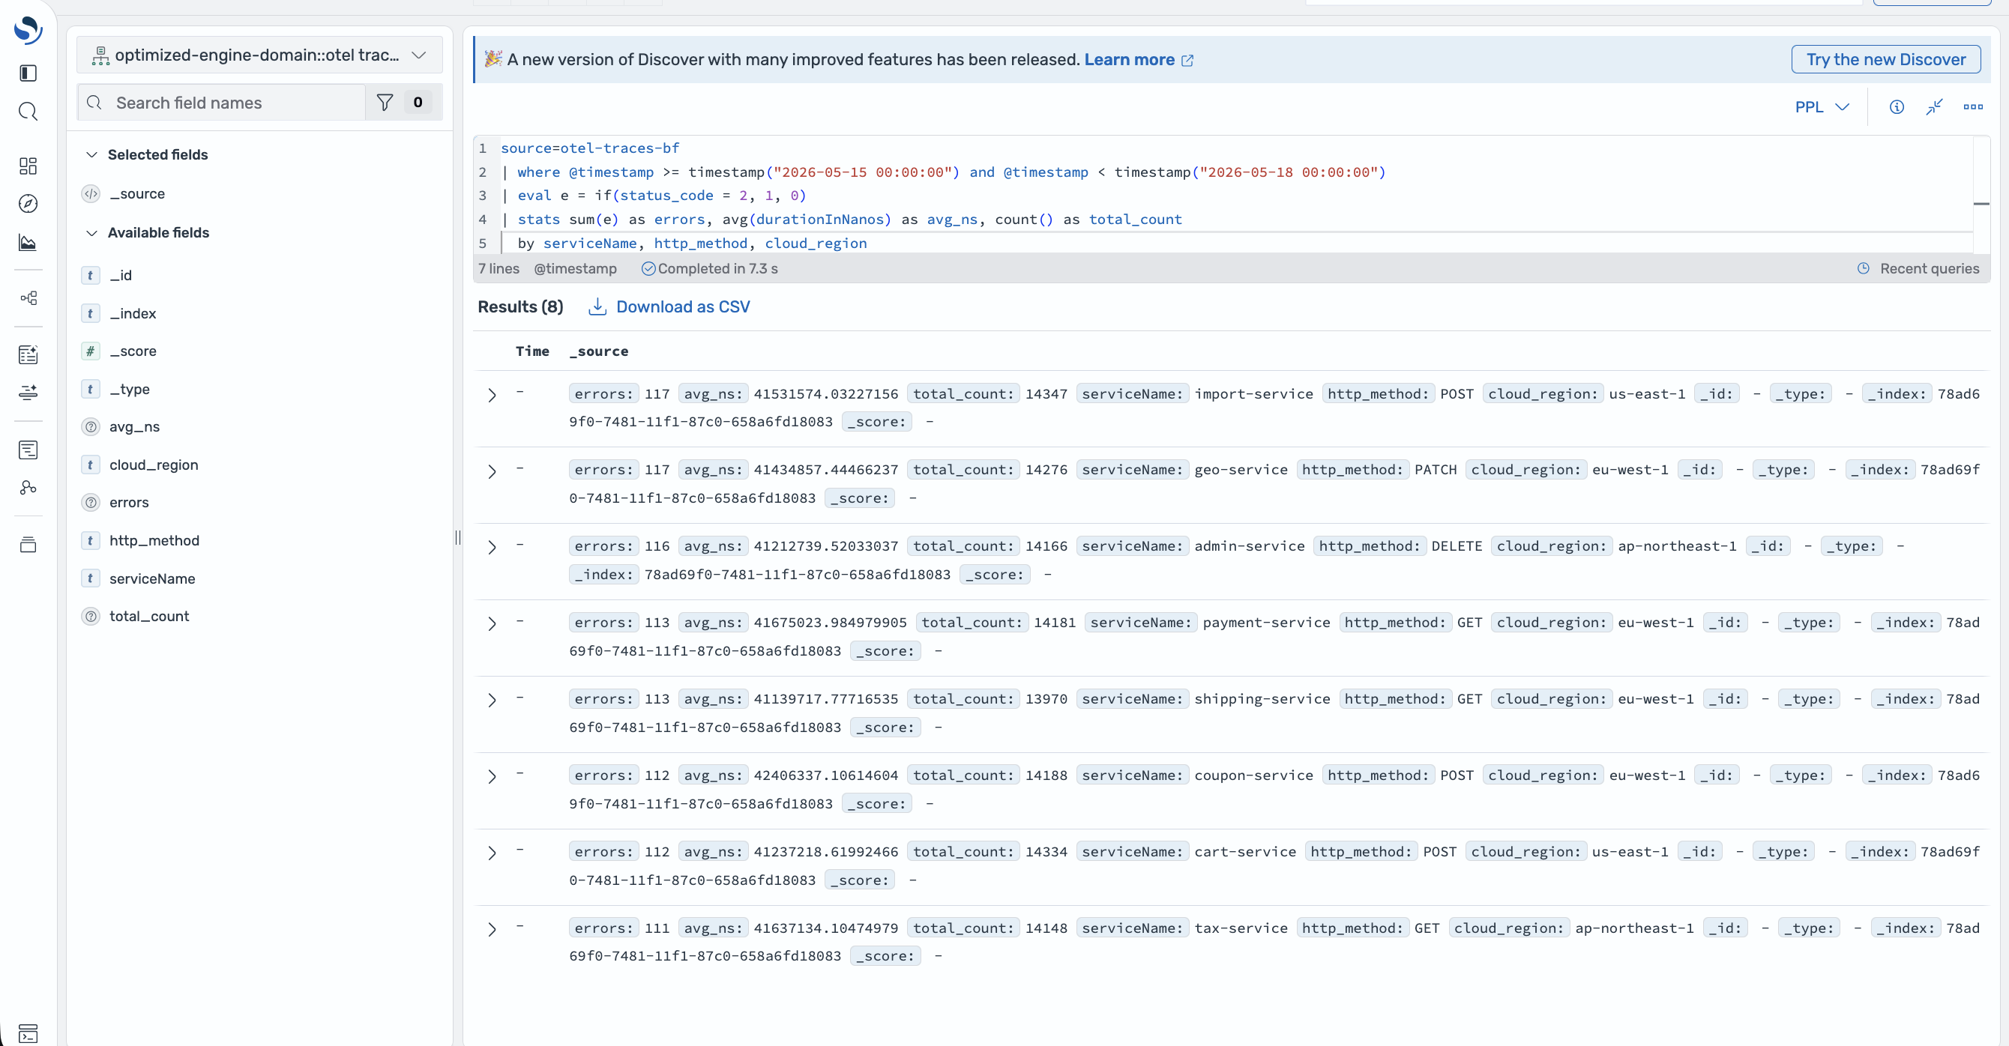Click the sidebar resize handle
Screen dimensions: 2009x1046
tap(458, 537)
